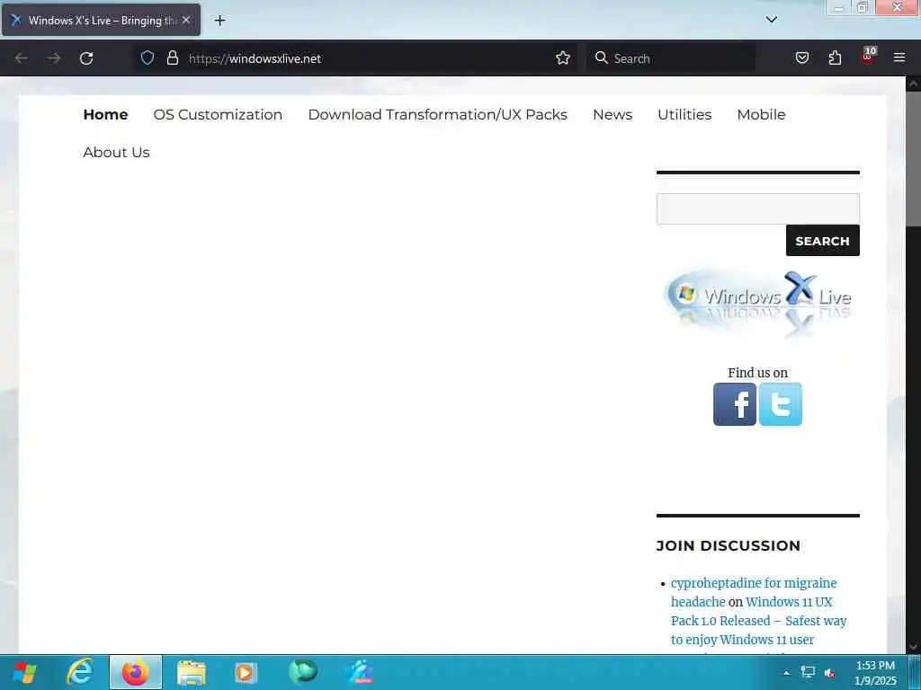The height and width of the screenshot is (690, 921).
Task: Open Mobile menu item
Action: point(761,114)
